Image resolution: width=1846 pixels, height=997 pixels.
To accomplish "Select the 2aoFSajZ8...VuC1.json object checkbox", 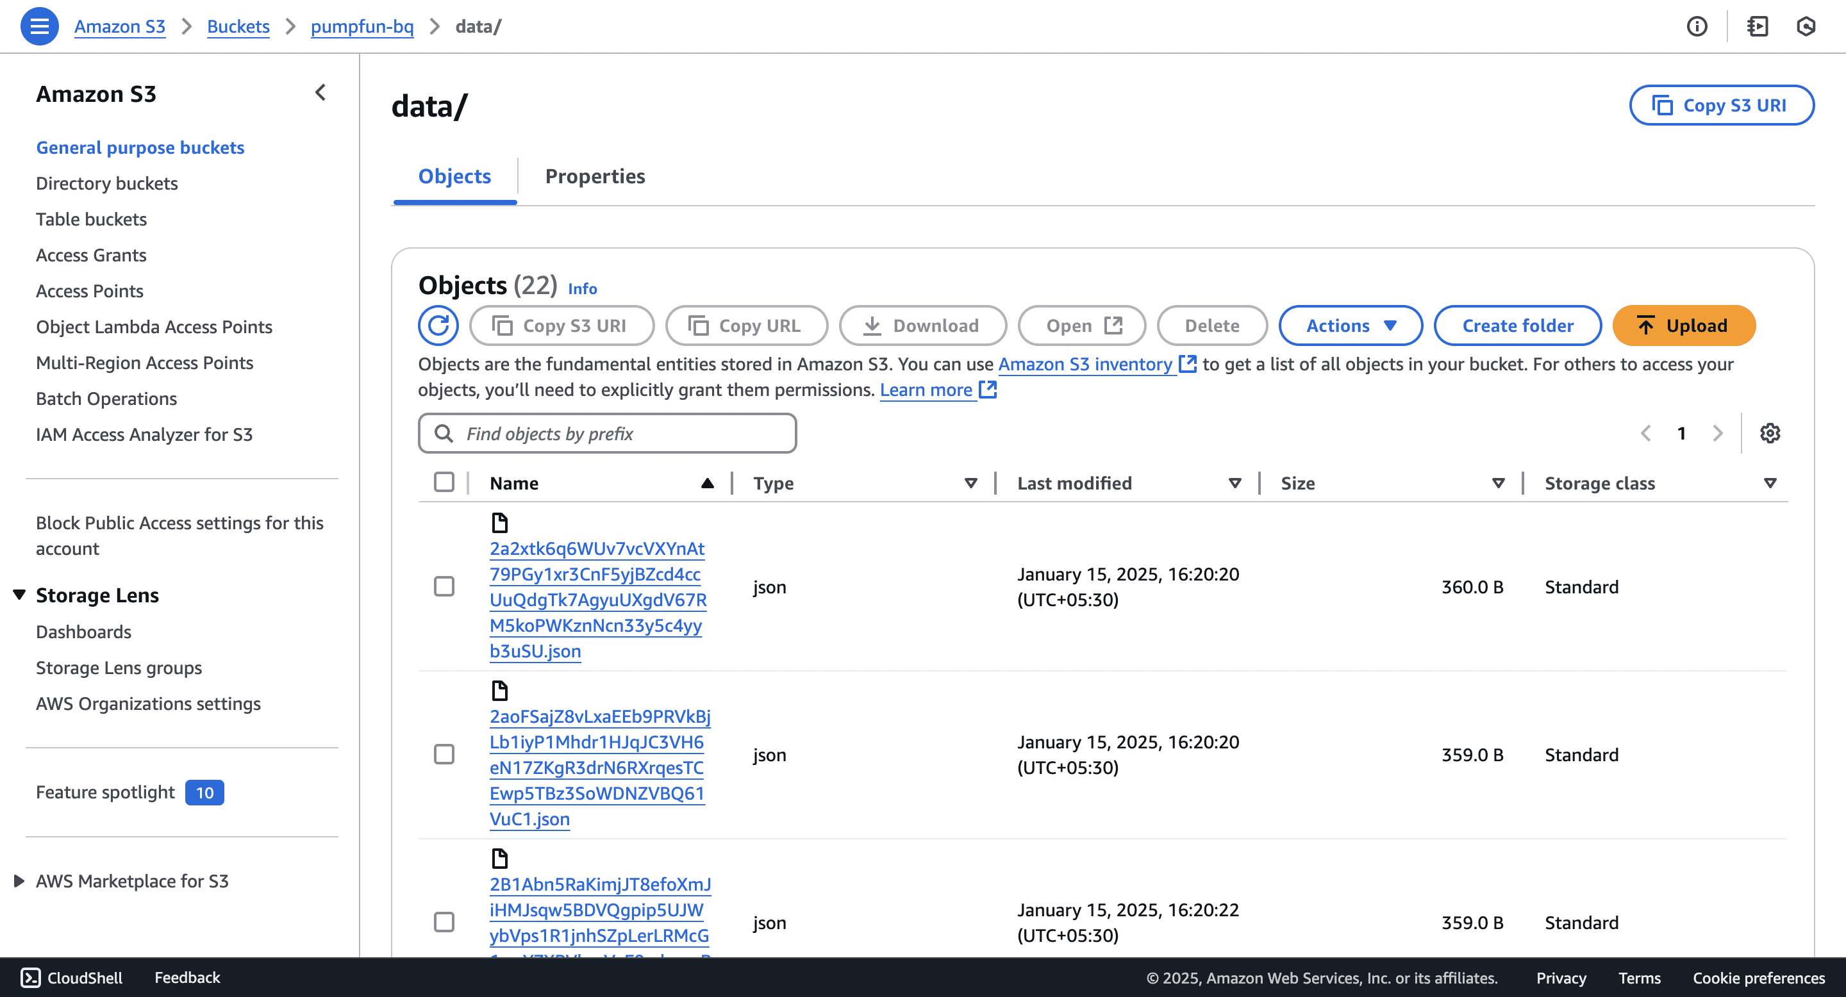I will point(444,754).
